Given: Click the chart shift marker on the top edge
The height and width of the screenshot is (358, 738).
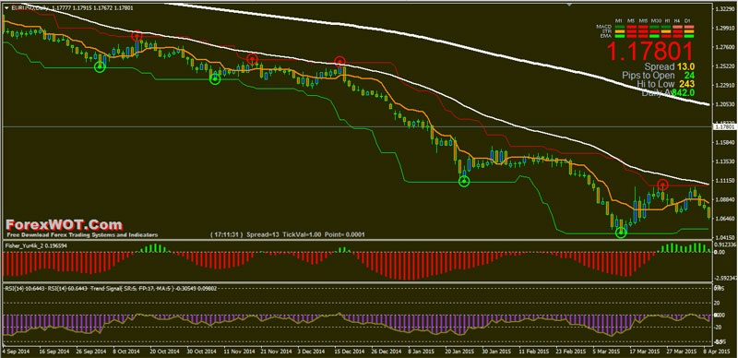Looking at the screenshot, I should 570,5.
